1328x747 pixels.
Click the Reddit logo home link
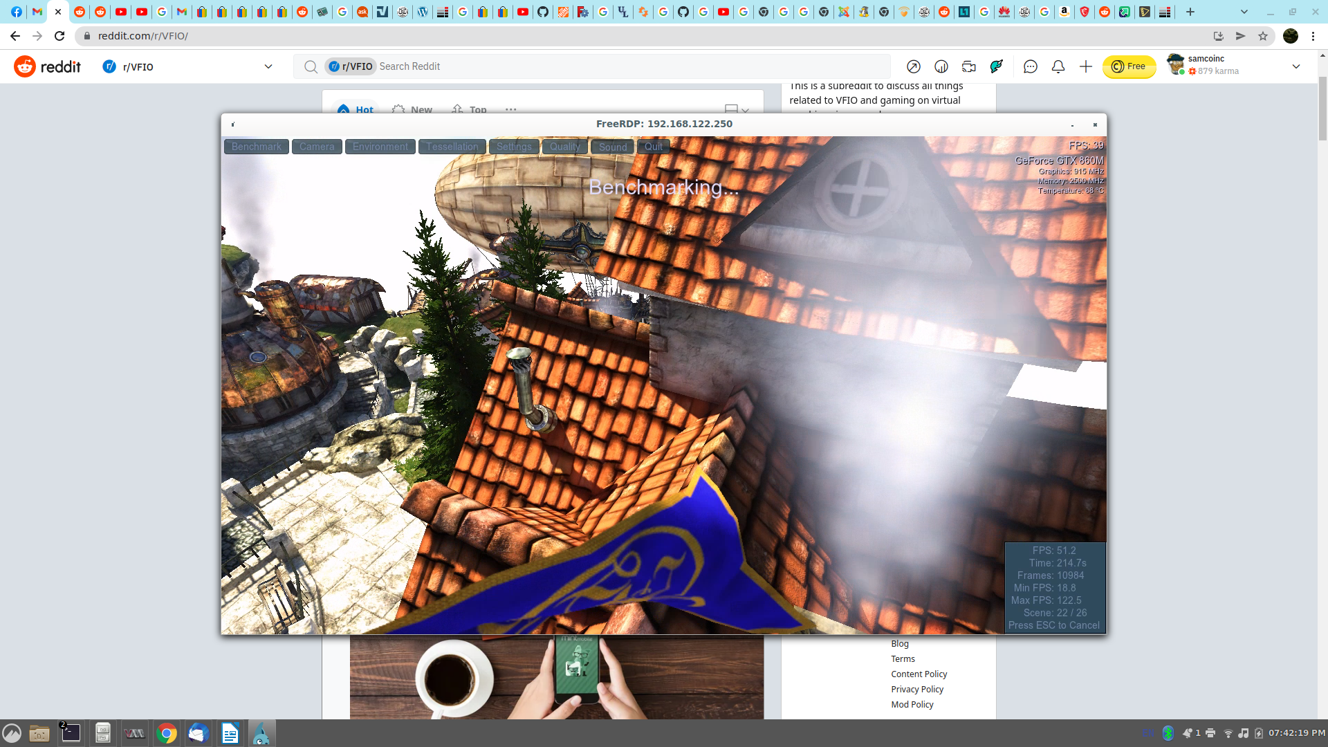(47, 66)
